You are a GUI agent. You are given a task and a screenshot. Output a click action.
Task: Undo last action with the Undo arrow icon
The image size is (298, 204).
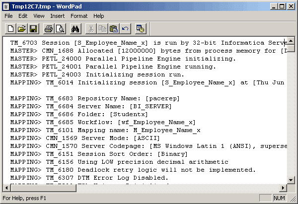125,29
